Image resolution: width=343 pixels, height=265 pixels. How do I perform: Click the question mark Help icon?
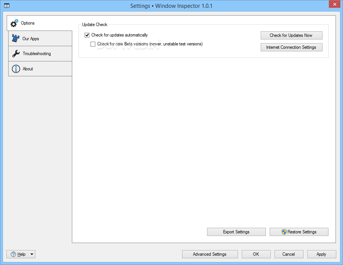pos(13,254)
